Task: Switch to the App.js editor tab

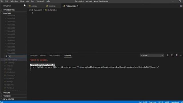Action: point(35,6)
